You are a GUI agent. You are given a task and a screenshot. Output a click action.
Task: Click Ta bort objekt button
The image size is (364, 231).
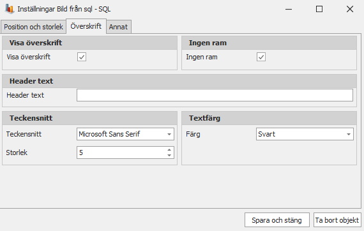(x=337, y=220)
